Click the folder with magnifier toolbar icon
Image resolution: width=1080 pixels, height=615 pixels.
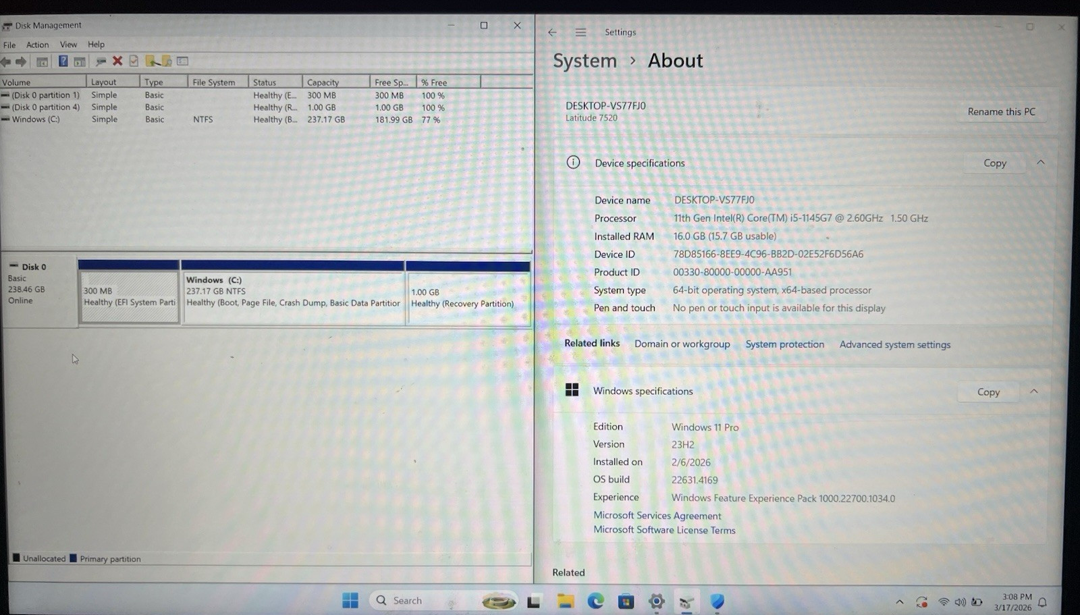(167, 61)
